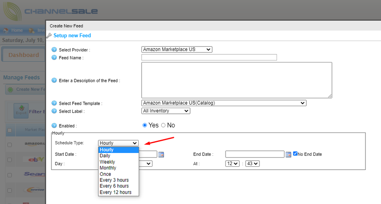Click the Feed Name text field

point(209,57)
